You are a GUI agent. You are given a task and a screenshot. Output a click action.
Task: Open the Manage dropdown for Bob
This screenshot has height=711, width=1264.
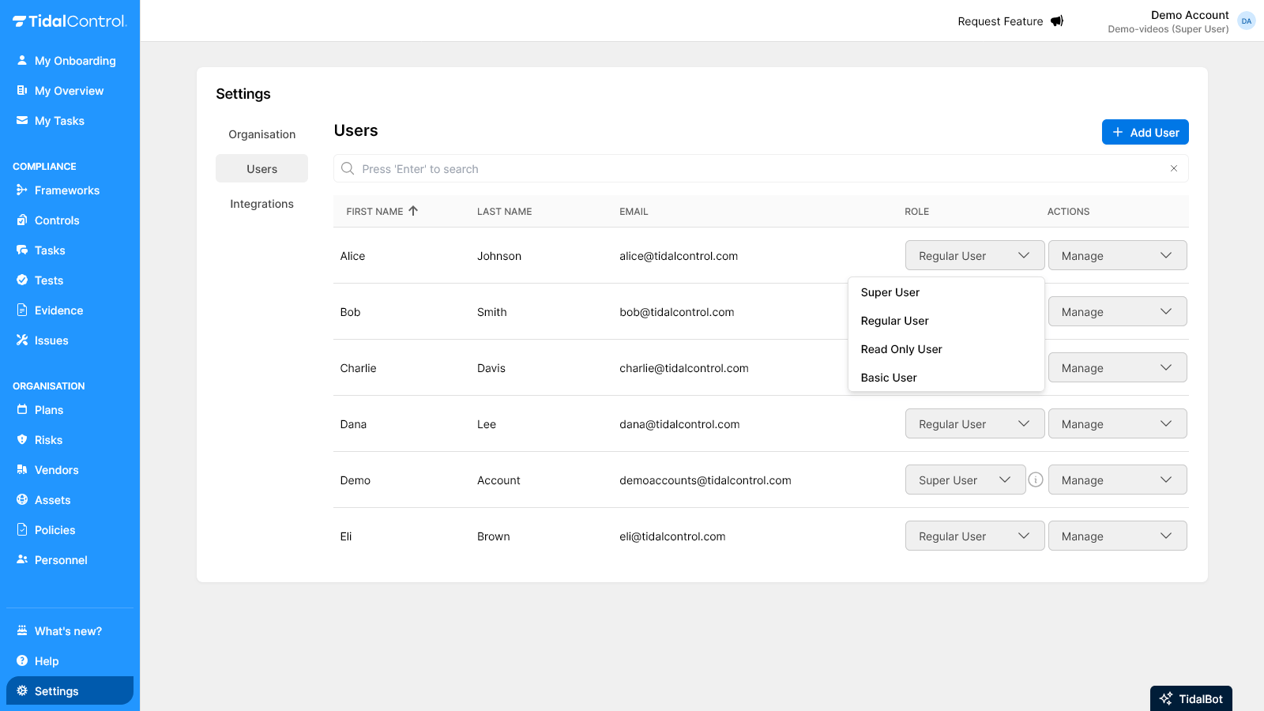click(1117, 311)
